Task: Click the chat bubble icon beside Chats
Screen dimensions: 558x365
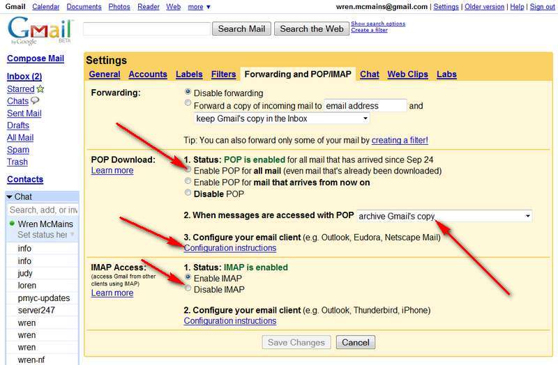Action: [x=34, y=100]
